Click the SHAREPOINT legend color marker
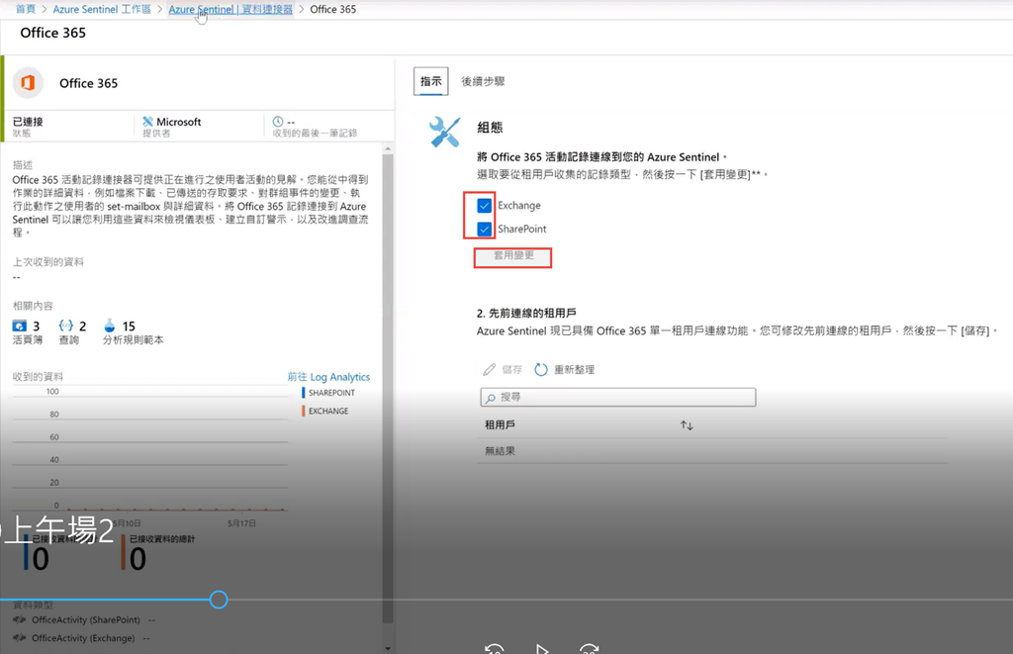The width and height of the screenshot is (1013, 654). 303,393
